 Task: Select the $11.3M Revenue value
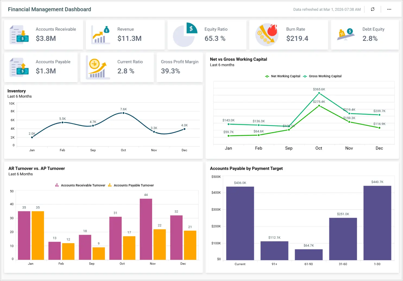click(130, 38)
